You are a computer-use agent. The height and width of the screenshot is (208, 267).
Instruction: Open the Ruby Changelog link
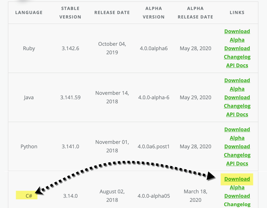point(237,57)
